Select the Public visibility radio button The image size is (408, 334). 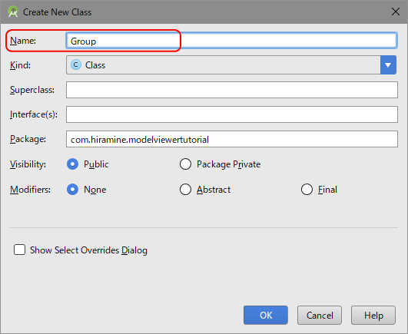pos(72,164)
